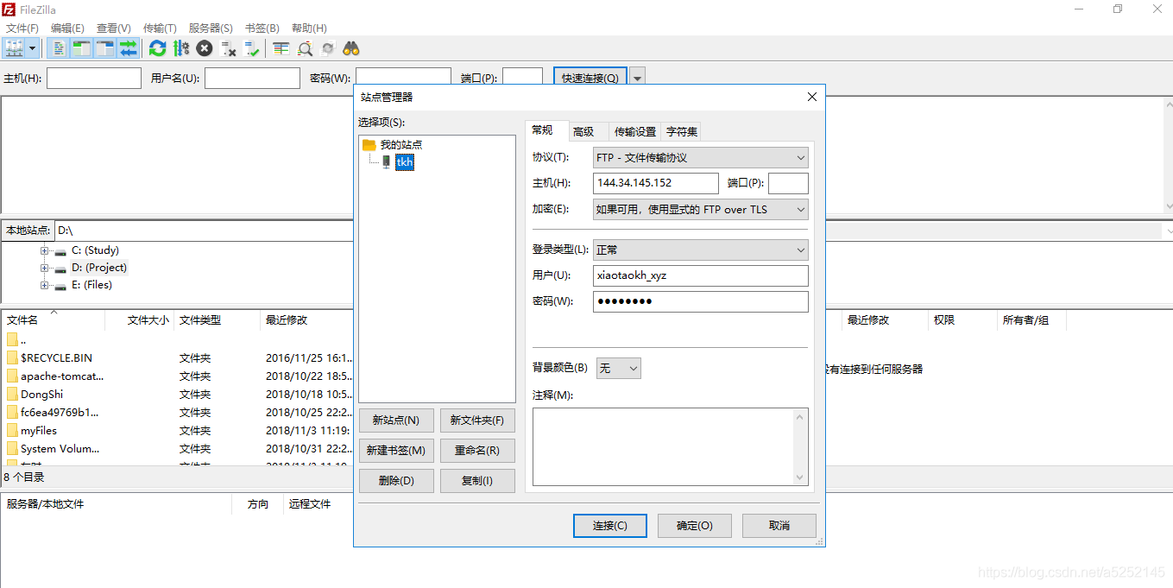Switch to the 高级 tab
The image size is (1173, 588).
coord(586,130)
